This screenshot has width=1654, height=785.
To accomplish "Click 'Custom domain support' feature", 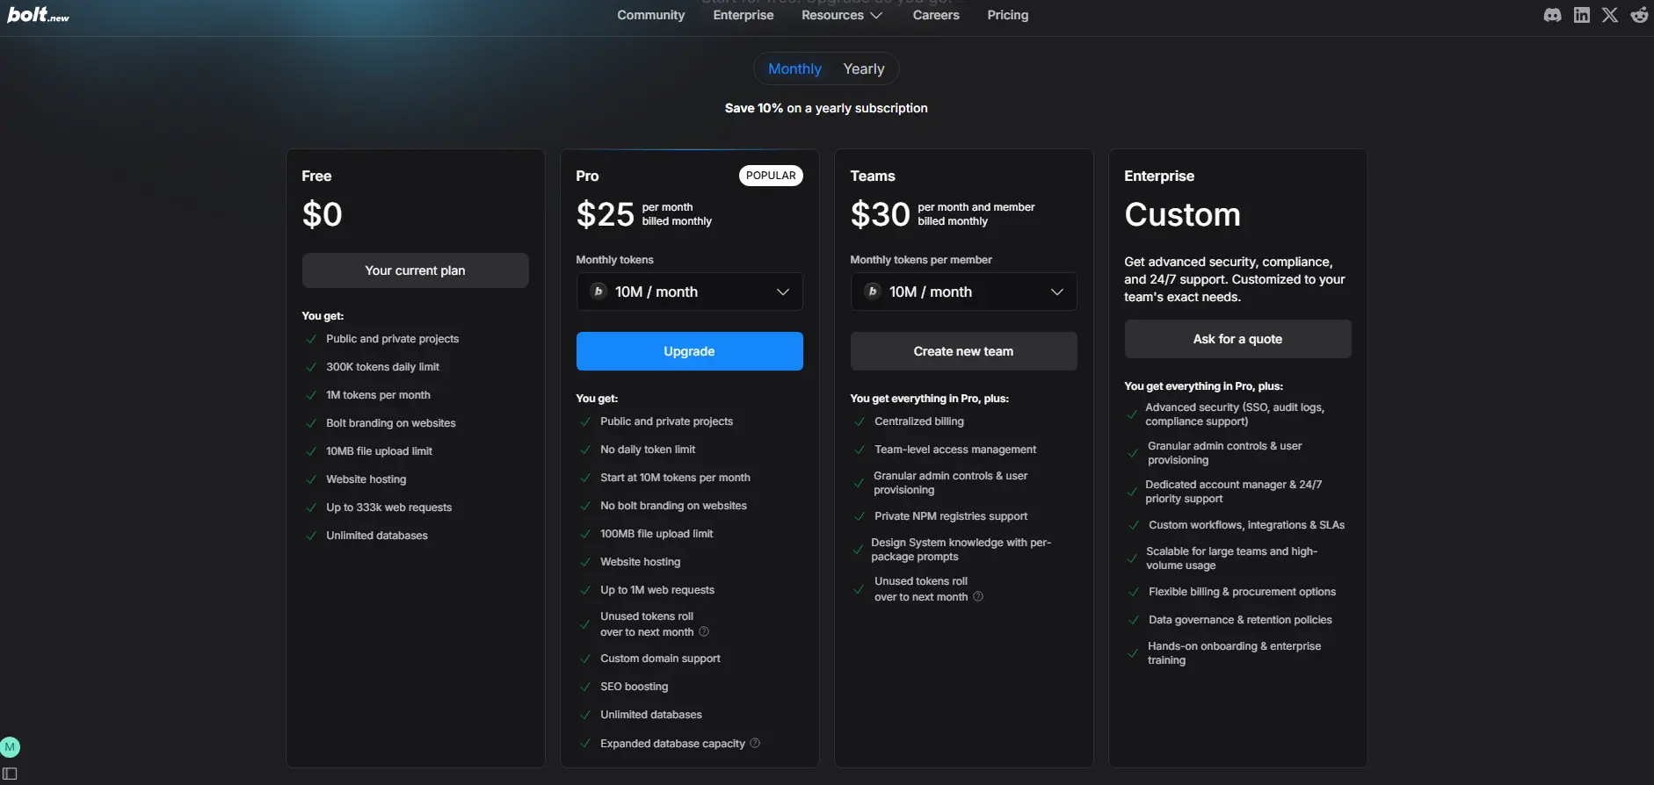I will click(x=661, y=659).
